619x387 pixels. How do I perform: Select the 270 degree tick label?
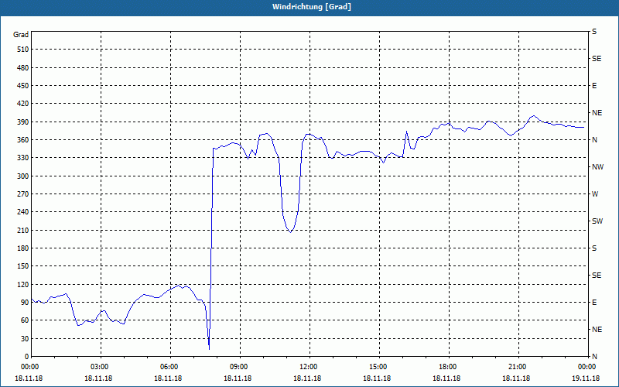23,194
